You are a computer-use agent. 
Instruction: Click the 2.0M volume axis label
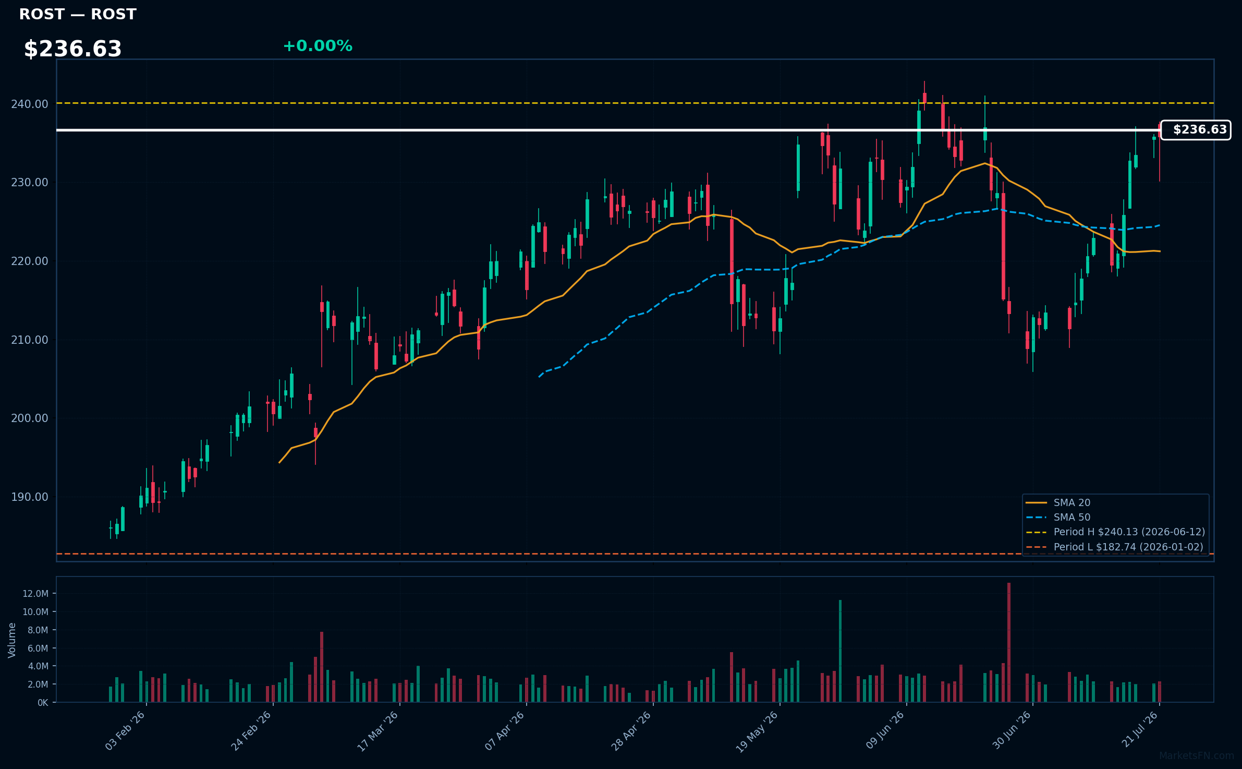tap(38, 684)
